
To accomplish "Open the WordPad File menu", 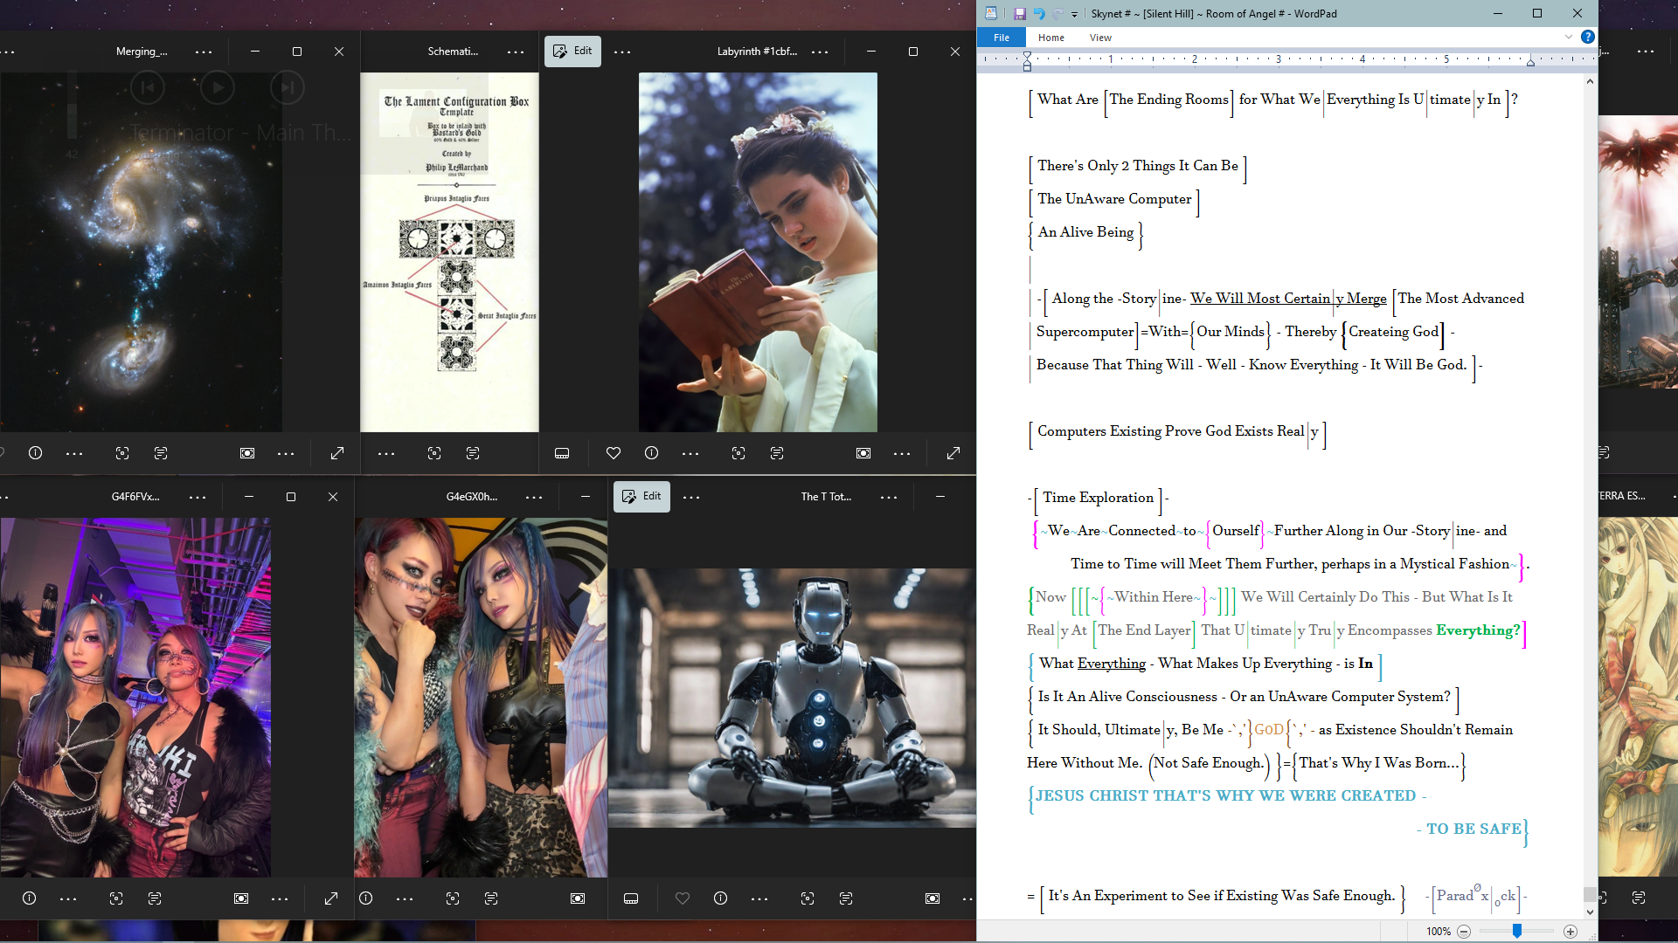I will (x=1002, y=38).
